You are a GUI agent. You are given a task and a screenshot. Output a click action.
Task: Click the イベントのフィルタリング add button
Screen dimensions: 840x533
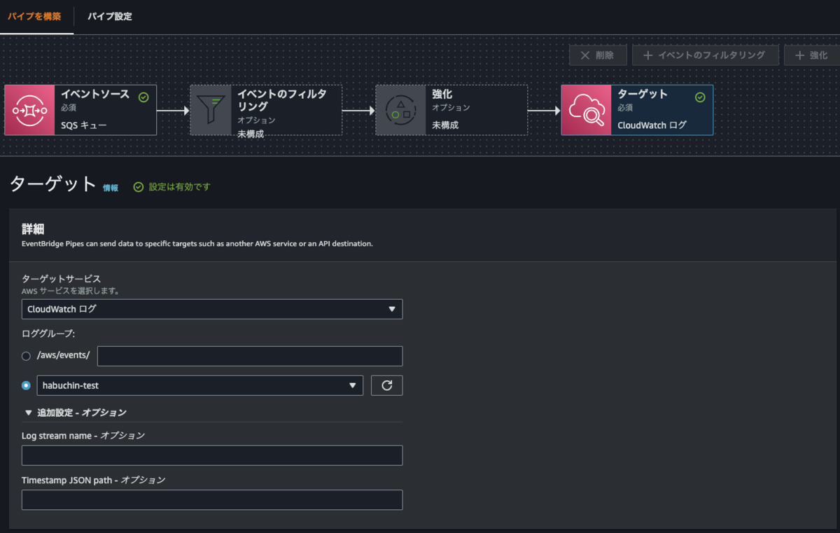coord(706,55)
